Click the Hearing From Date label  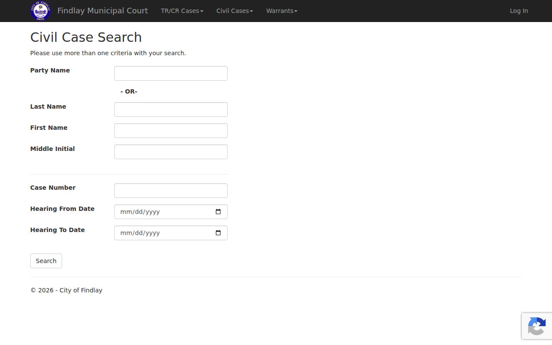[62, 209]
